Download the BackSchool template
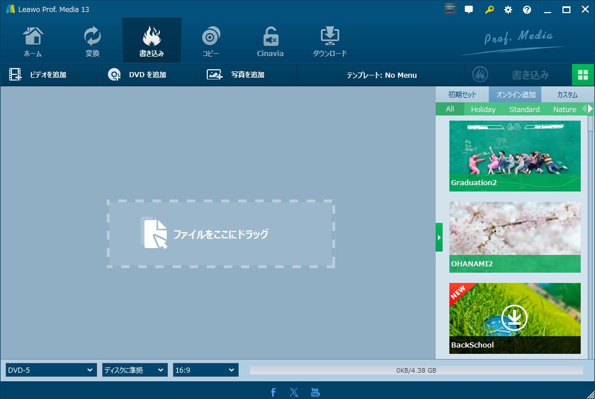The image size is (595, 399). click(514, 317)
